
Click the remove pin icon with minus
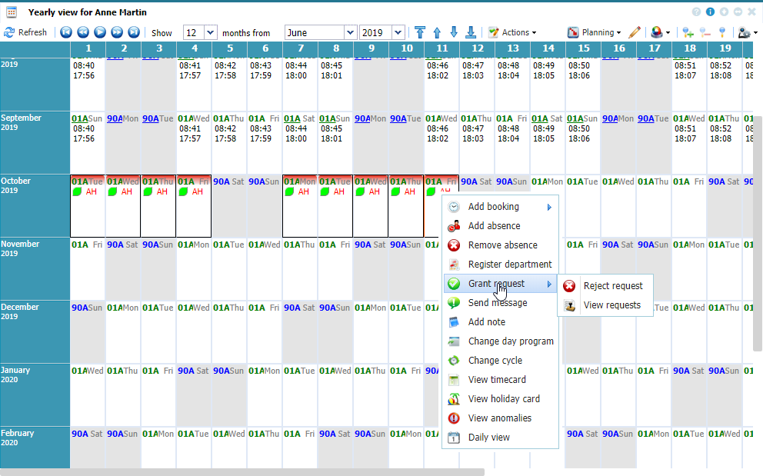coord(705,32)
